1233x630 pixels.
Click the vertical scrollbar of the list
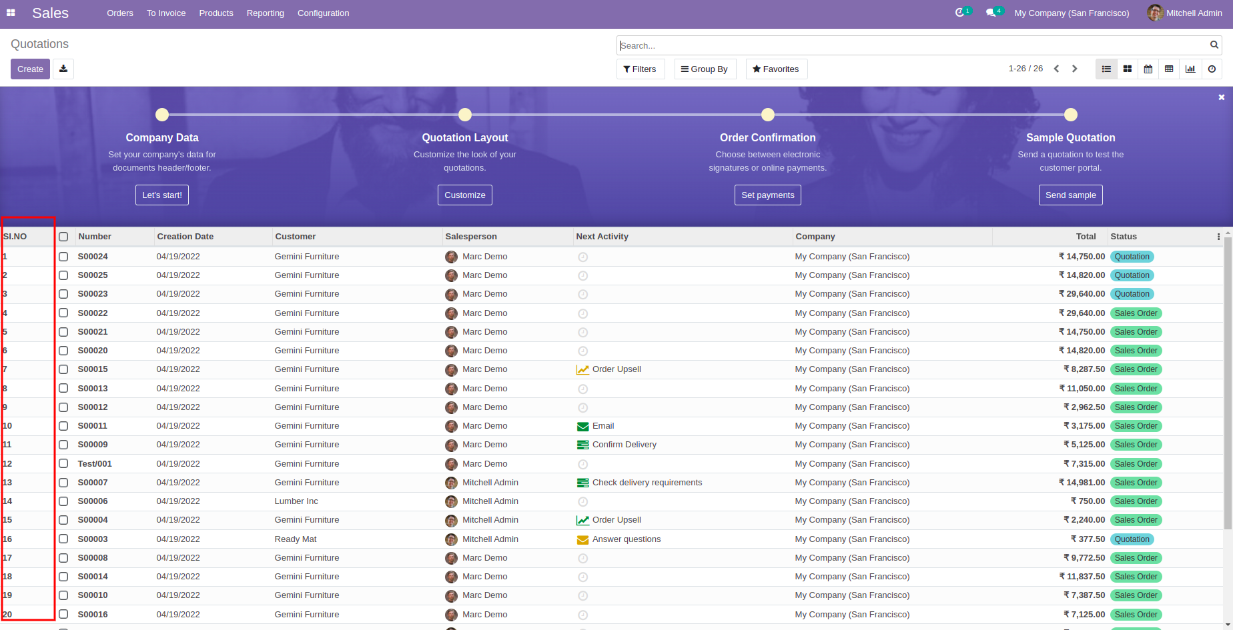coord(1228,383)
